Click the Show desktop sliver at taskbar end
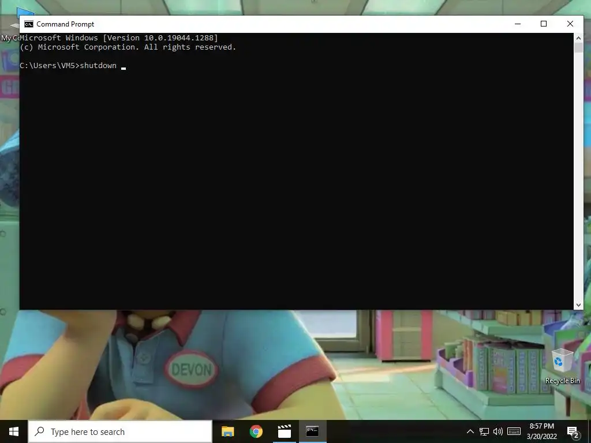 tap(589, 431)
